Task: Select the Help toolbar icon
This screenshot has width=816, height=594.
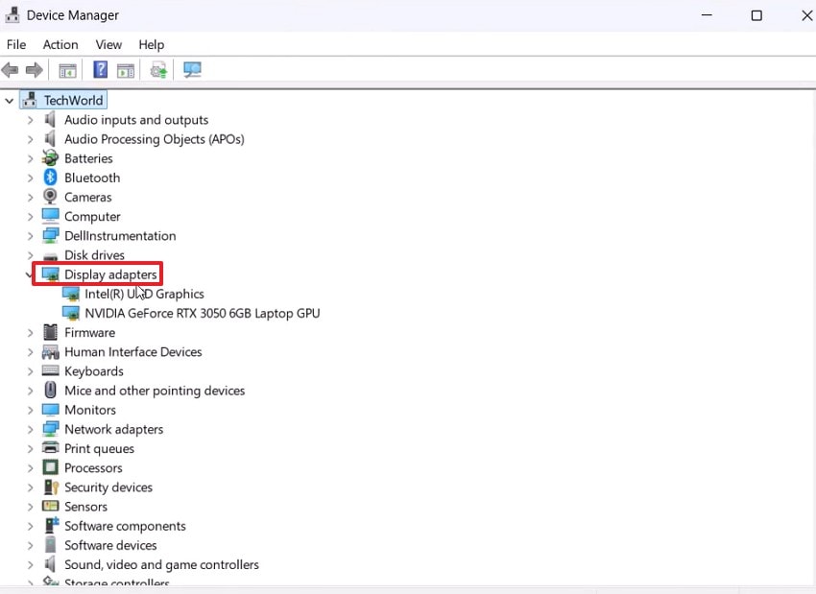Action: [100, 69]
